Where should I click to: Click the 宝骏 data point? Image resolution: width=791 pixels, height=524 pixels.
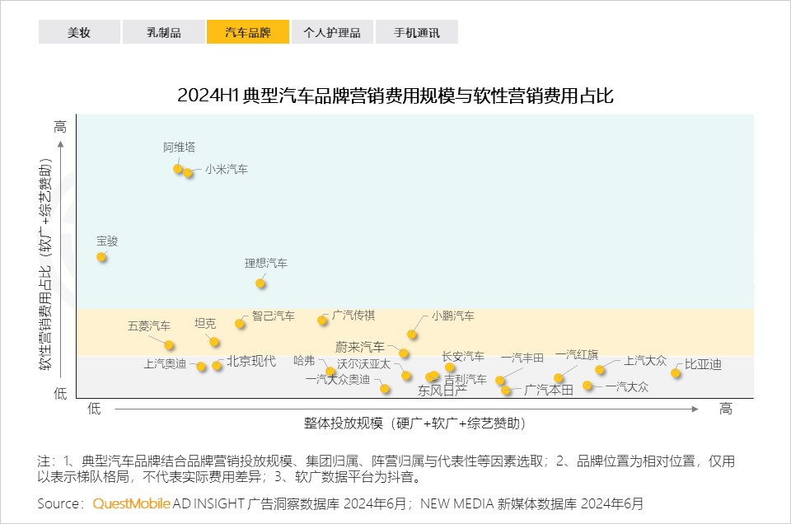pos(101,257)
